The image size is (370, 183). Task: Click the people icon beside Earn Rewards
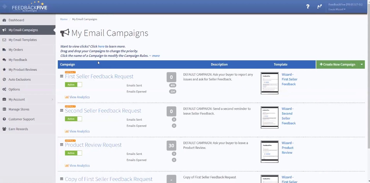coord(4,129)
